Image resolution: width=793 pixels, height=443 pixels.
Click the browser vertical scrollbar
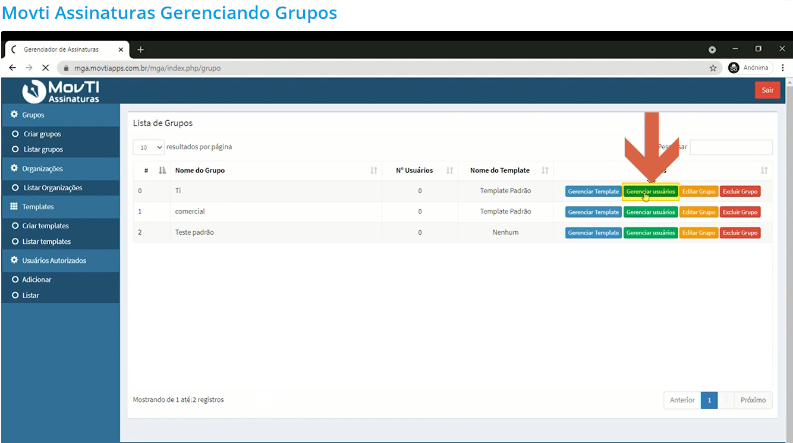click(x=789, y=259)
